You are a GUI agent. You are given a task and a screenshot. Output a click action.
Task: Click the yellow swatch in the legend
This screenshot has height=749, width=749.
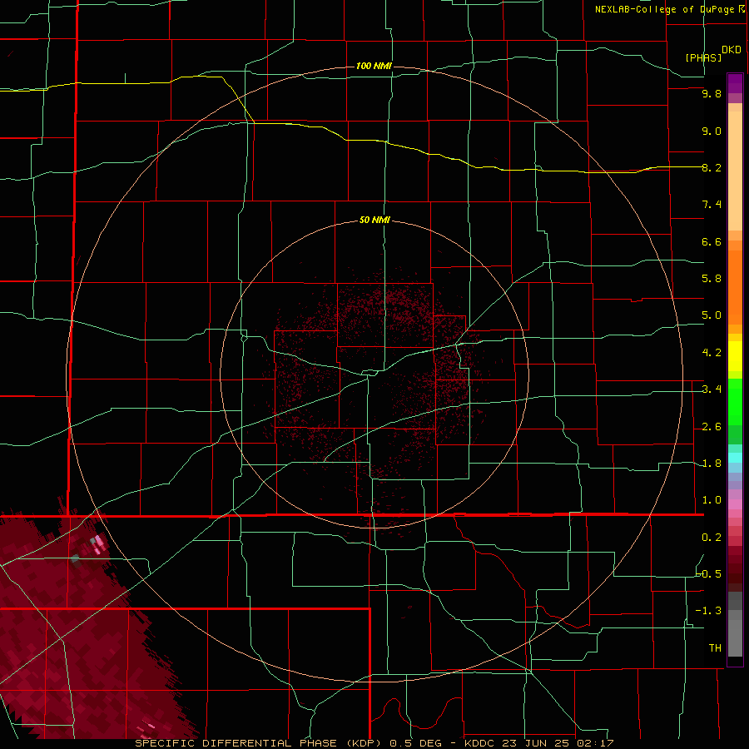[x=735, y=356]
